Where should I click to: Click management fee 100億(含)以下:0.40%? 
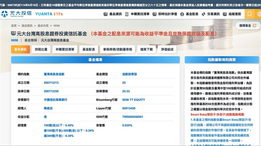point(59,125)
